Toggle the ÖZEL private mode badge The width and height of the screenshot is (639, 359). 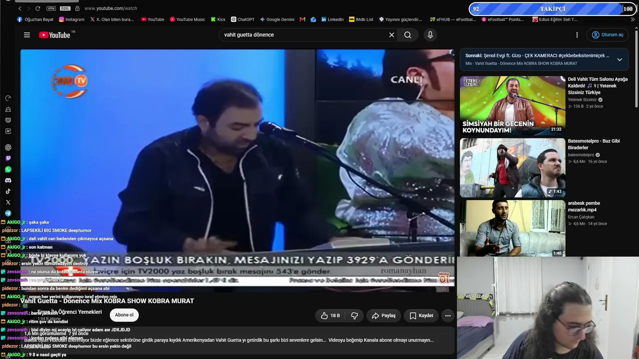65,8
